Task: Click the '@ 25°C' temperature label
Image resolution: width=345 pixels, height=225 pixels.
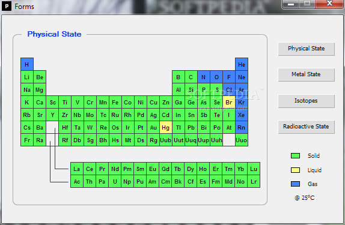Action: click(x=305, y=198)
